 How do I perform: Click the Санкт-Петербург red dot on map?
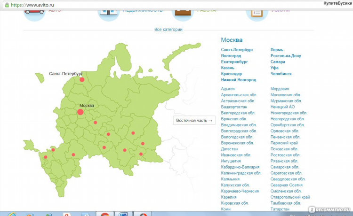[x=82, y=79]
